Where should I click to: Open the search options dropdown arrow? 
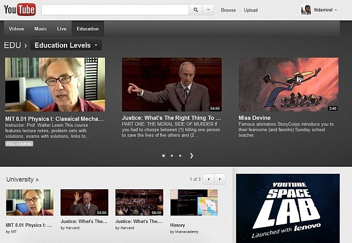click(x=208, y=10)
